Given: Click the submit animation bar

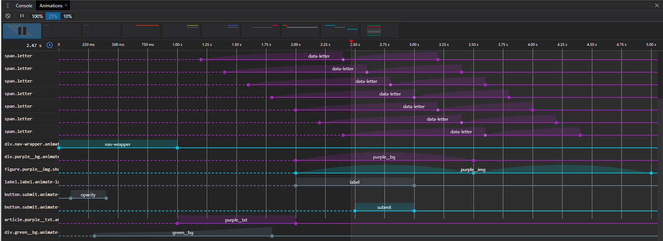Looking at the screenshot, I should (x=384, y=207).
